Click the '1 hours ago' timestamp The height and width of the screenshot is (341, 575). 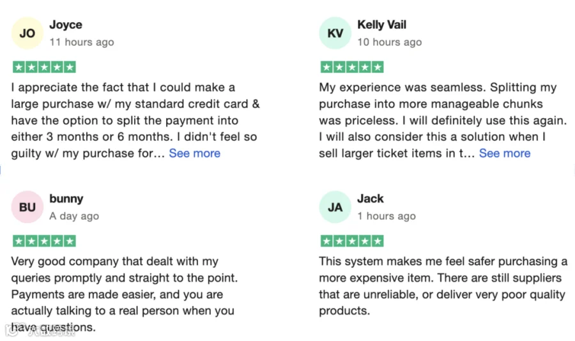coord(387,216)
